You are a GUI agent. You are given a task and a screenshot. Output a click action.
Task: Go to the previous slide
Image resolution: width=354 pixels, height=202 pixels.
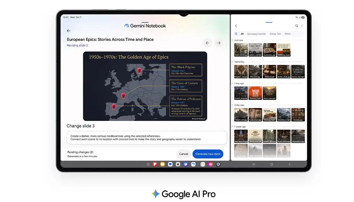click(x=207, y=43)
